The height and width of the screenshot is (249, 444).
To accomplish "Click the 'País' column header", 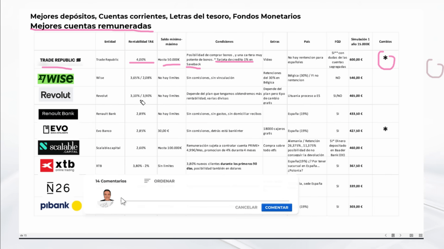I will coord(307,41).
